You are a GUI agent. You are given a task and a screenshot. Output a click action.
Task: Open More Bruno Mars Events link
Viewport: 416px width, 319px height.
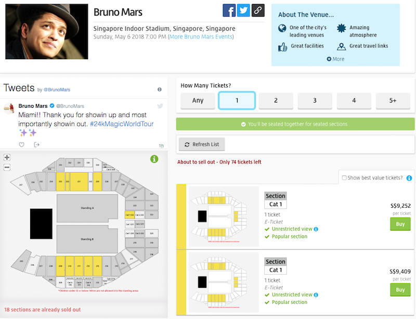201,36
